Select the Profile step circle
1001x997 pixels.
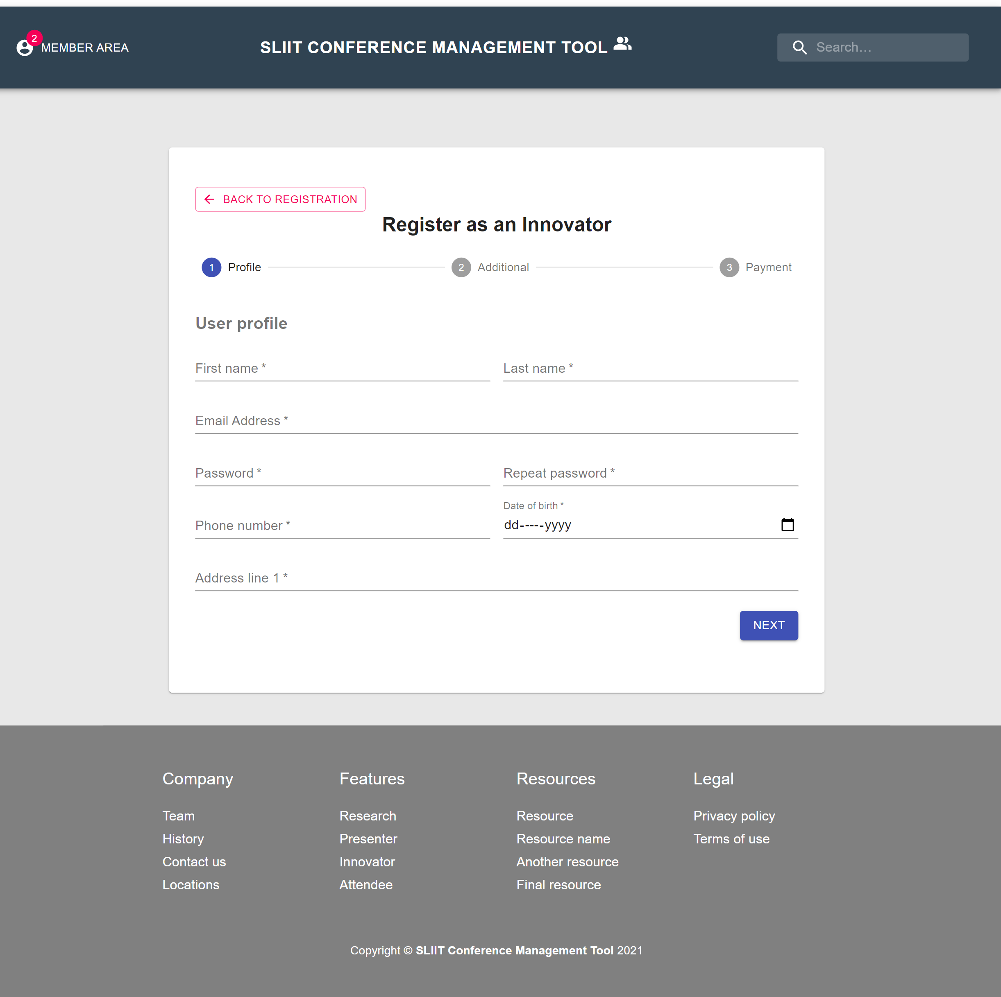tap(211, 267)
